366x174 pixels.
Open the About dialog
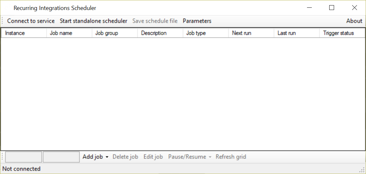point(354,21)
